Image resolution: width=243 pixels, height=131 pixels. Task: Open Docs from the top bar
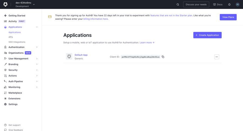(x=218, y=5)
